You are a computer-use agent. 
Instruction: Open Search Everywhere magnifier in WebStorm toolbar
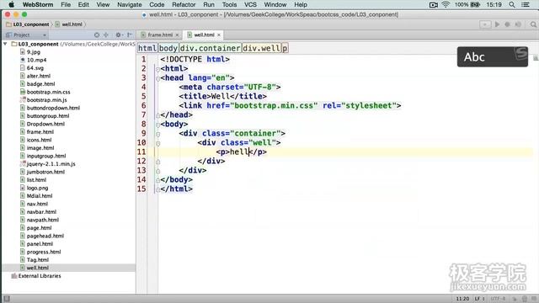pos(533,24)
